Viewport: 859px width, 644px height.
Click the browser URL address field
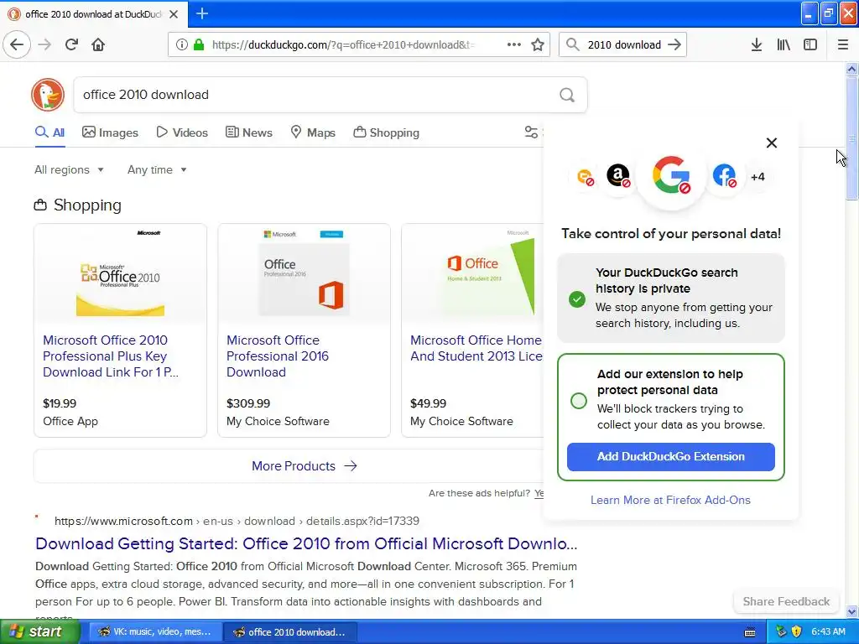[342, 45]
